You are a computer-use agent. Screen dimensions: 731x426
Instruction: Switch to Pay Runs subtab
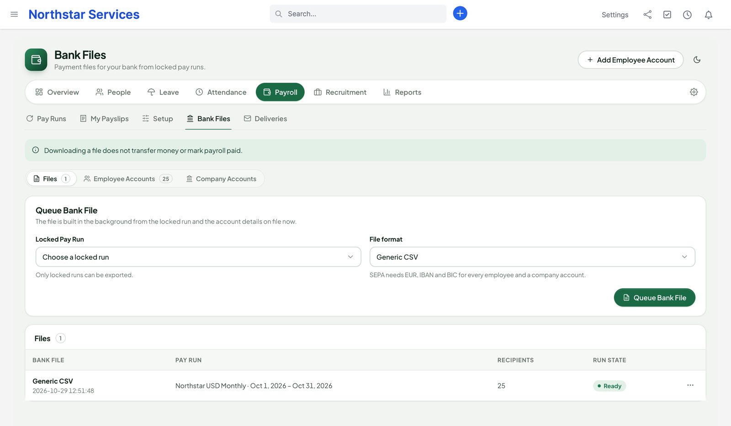(x=46, y=118)
